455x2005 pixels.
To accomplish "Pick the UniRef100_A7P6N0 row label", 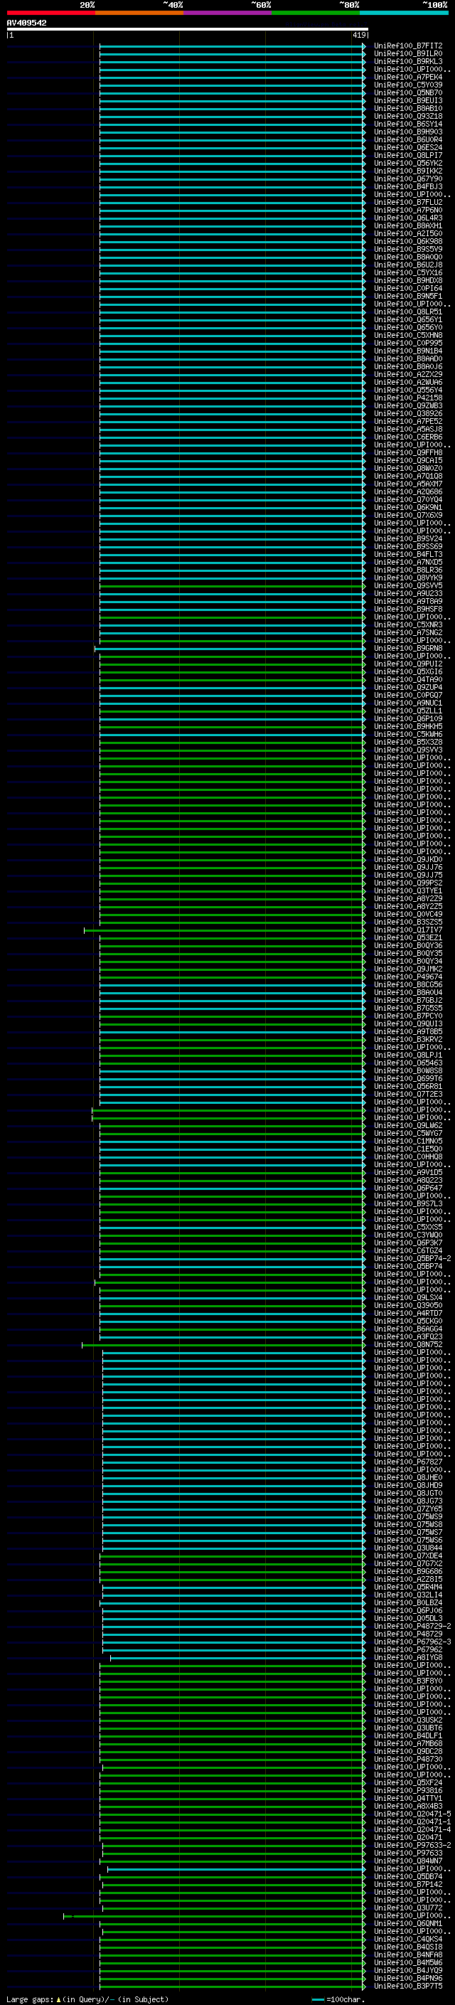I will click(x=407, y=210).
